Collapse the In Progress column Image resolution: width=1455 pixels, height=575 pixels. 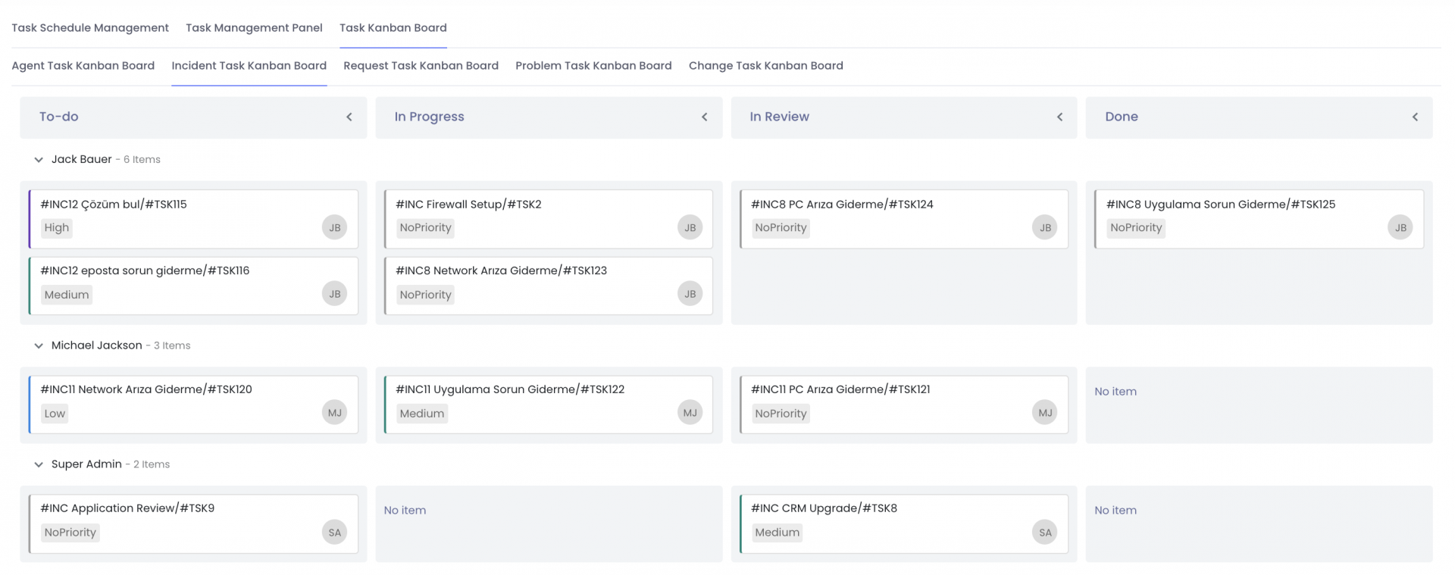705,117
